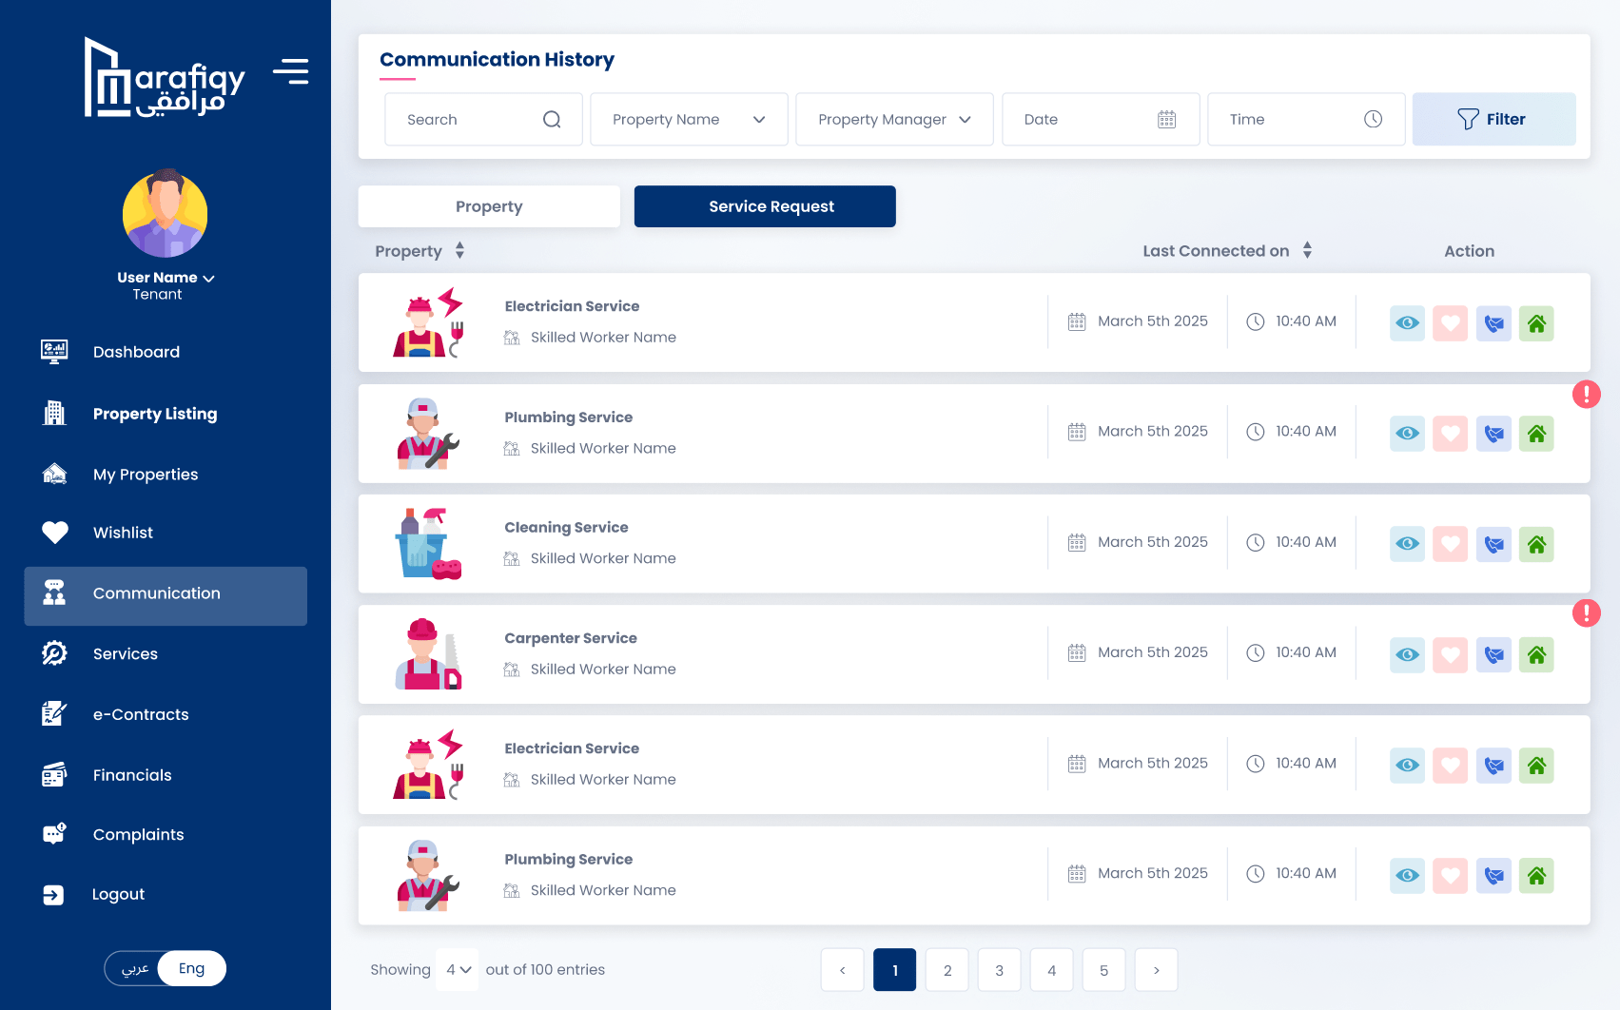The width and height of the screenshot is (1620, 1010).
Task: Click Carpenter Service worker thumbnail
Action: pos(428,654)
